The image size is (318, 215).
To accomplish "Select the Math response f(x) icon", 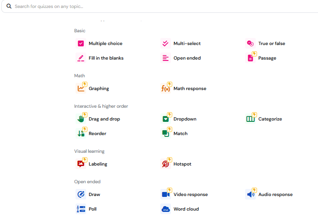I will (x=166, y=89).
